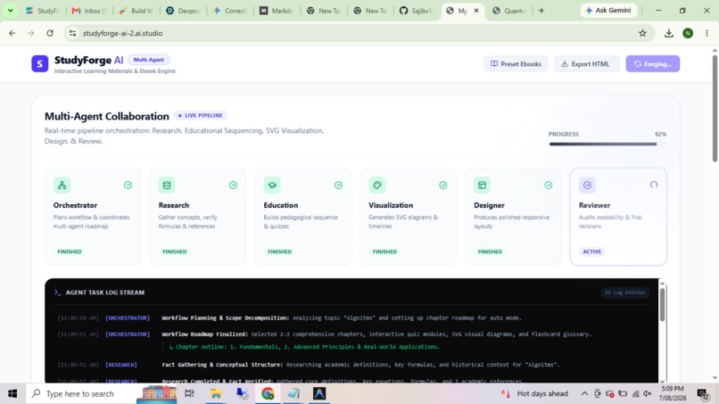Click the Visualization finished checkmark

[443, 186]
